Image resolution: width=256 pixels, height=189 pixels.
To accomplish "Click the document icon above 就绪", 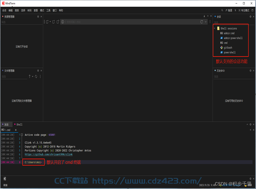I will (5, 178).
